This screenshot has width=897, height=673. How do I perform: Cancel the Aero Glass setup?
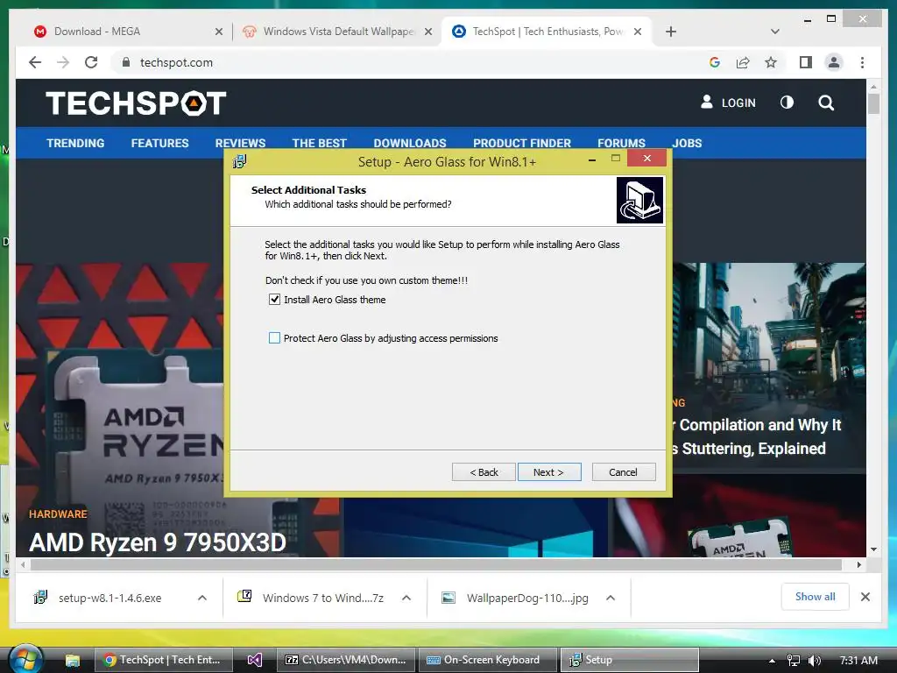(x=624, y=472)
